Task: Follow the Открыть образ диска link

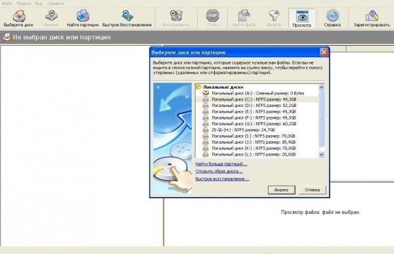Action: [219, 171]
